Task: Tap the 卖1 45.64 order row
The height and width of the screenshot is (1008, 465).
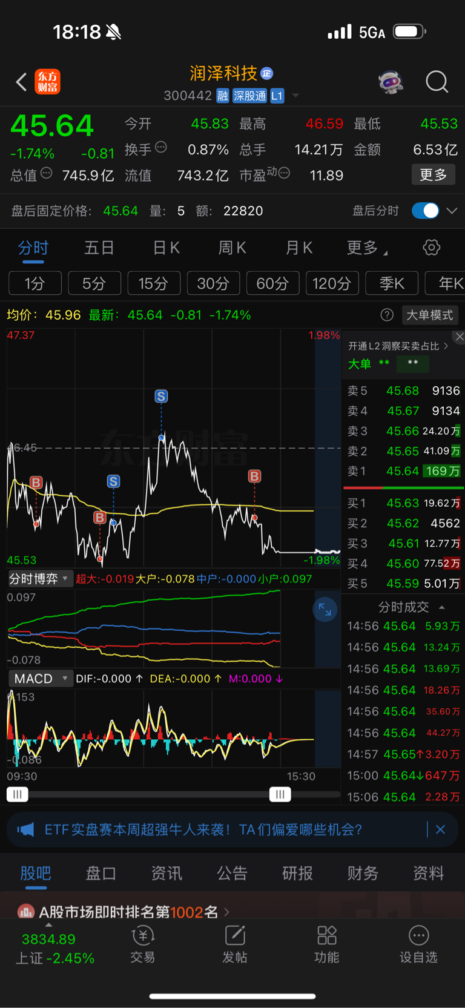Action: click(403, 471)
